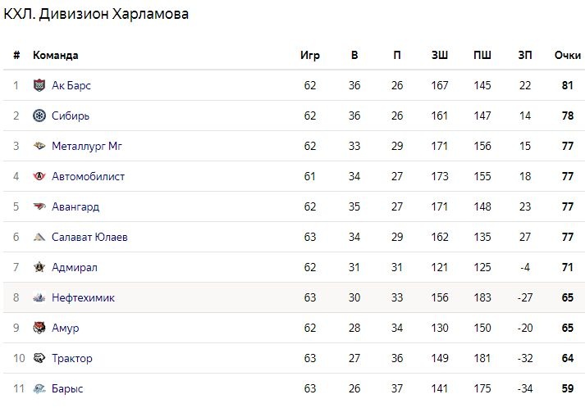Click the Адмирал team logo icon
Screen dimensions: 585x408
click(39, 267)
